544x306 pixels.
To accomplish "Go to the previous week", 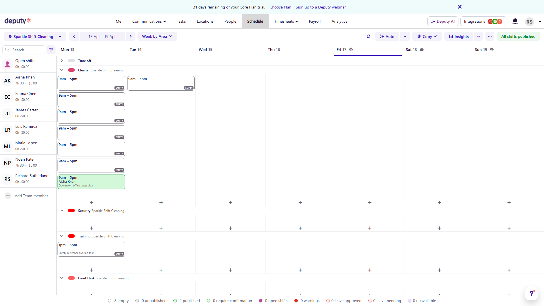I will [74, 36].
